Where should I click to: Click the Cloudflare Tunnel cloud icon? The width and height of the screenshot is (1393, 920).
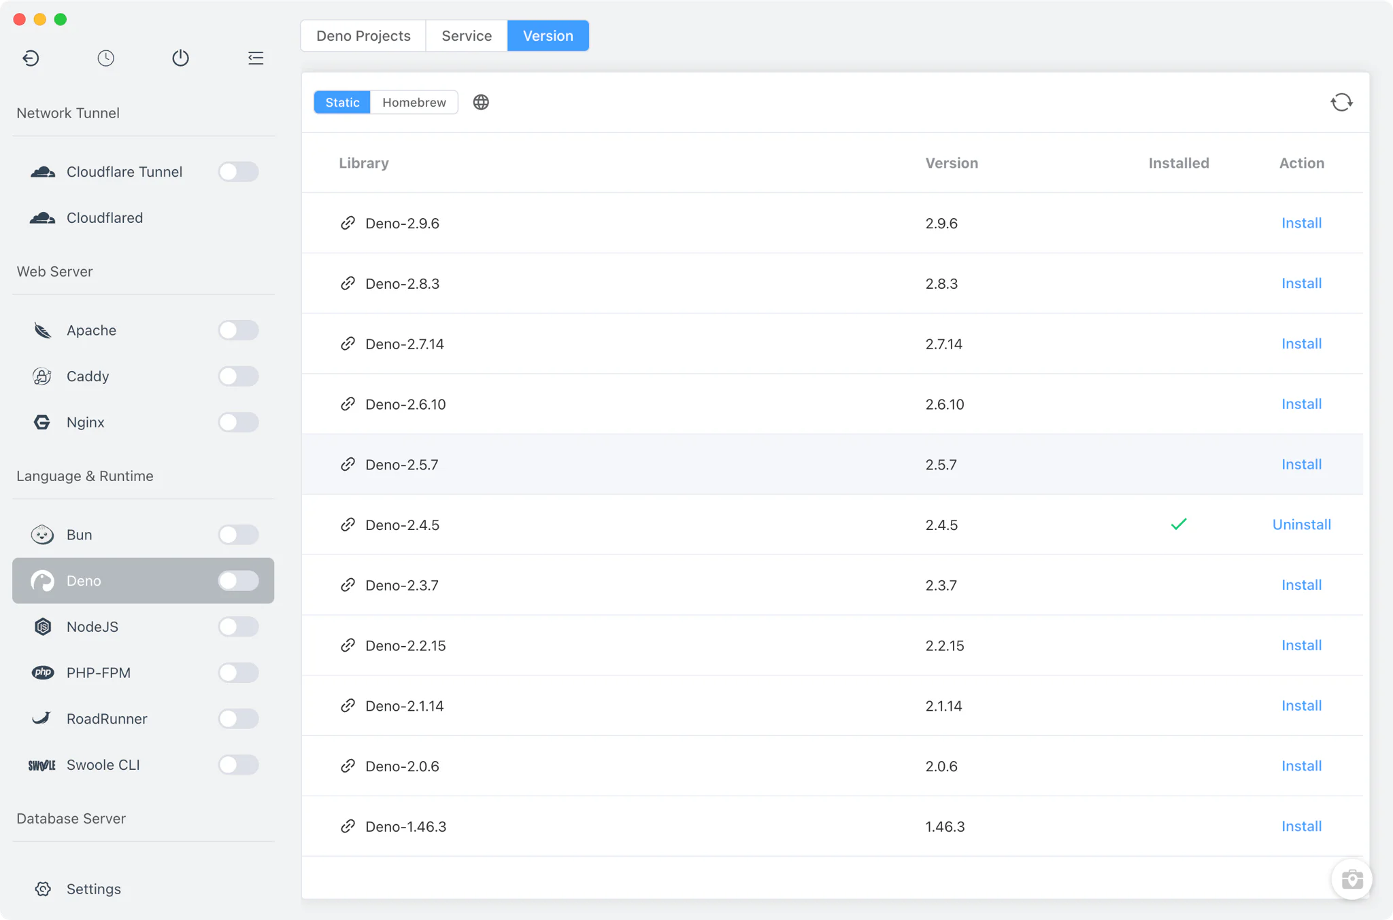tap(43, 172)
